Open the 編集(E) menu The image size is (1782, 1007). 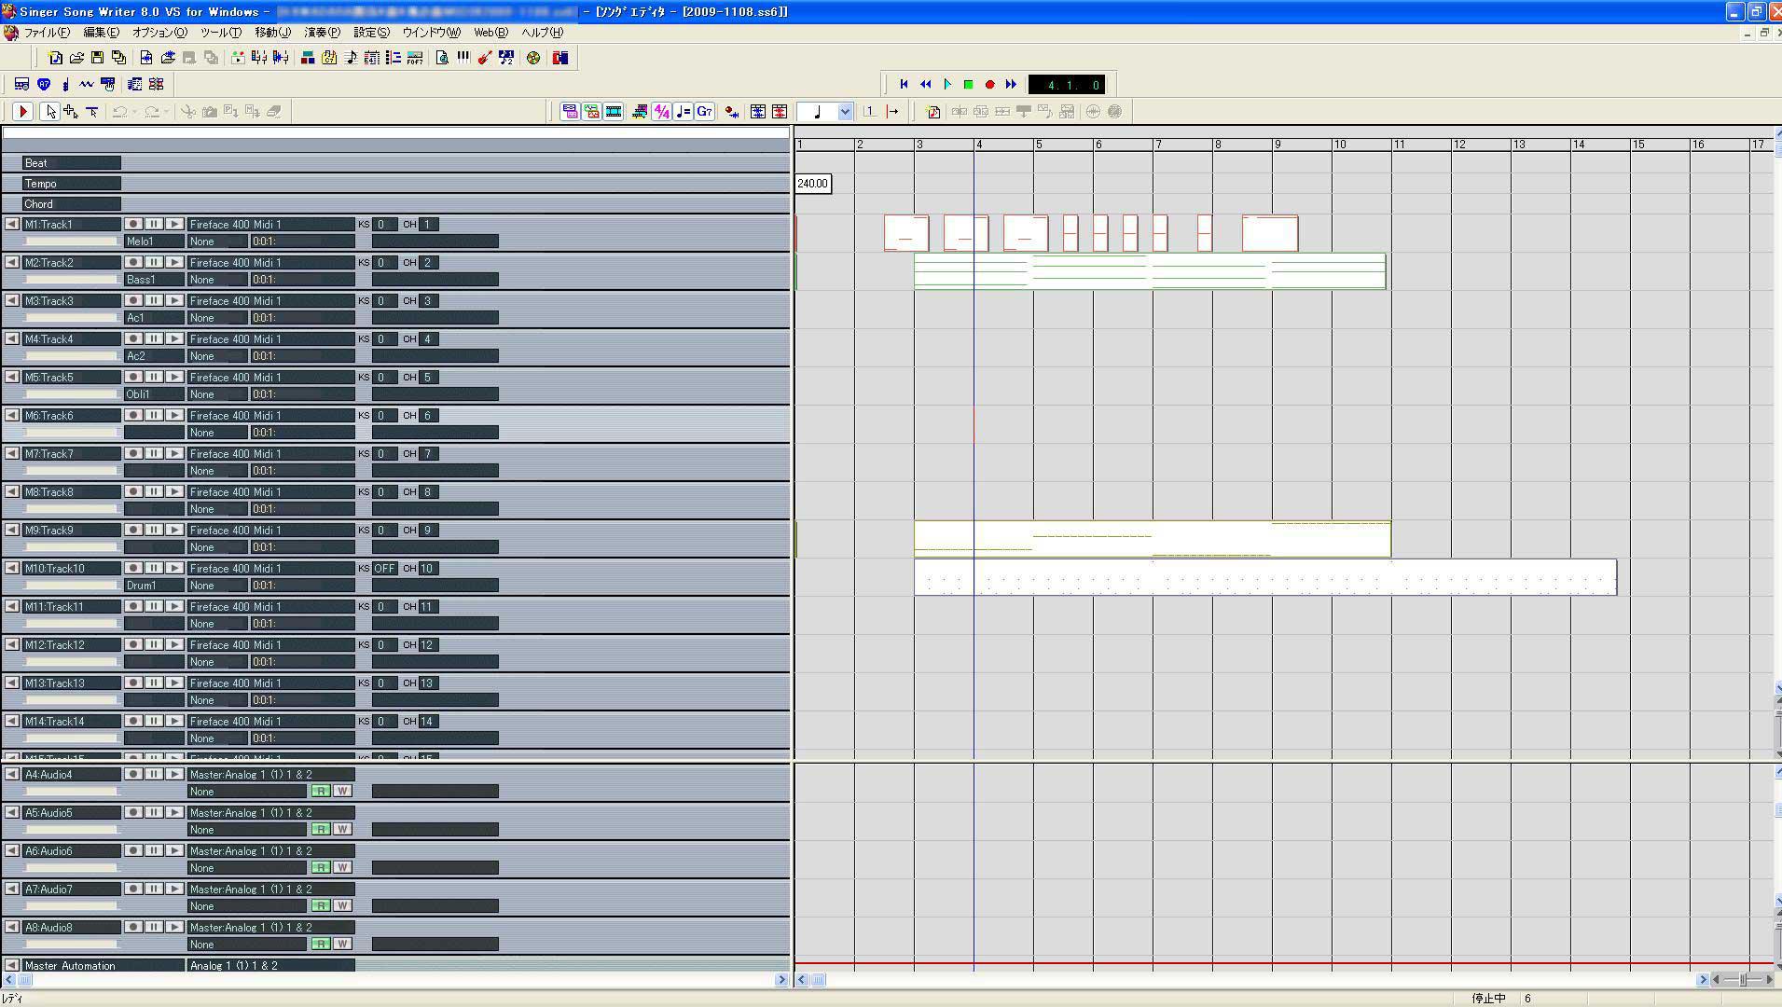point(102,33)
